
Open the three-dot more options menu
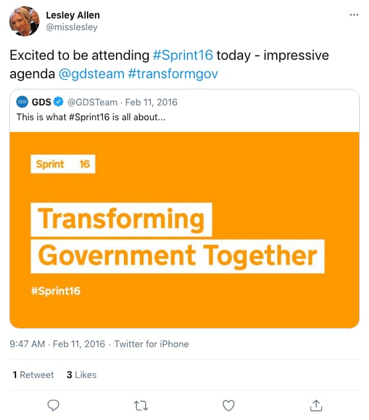pyautogui.click(x=354, y=15)
